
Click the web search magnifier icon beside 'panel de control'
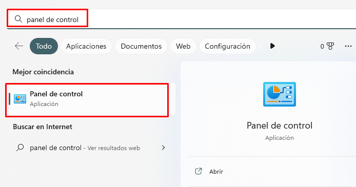(20, 148)
